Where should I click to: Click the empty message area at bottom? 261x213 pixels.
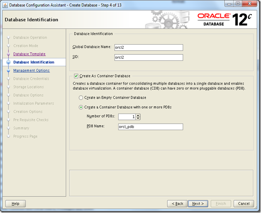pos(161,183)
